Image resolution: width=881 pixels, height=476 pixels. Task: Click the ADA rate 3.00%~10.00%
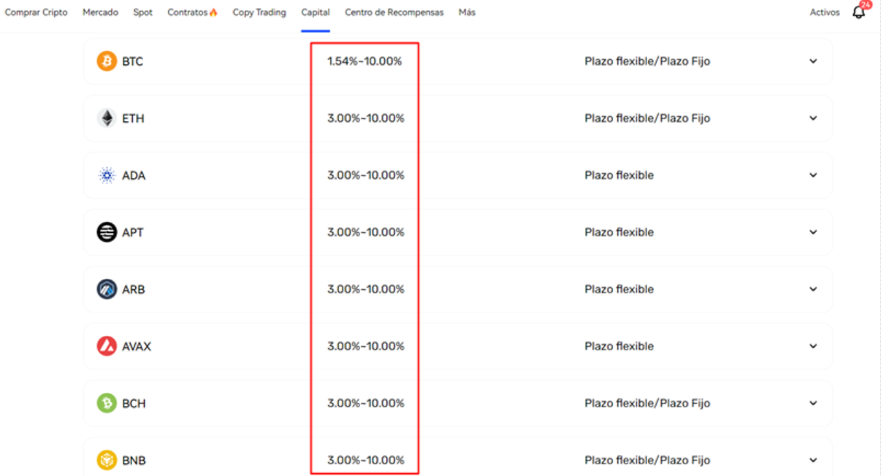pos(365,175)
